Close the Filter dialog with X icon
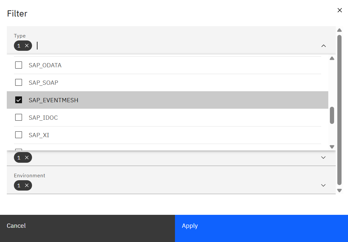 tap(340, 10)
